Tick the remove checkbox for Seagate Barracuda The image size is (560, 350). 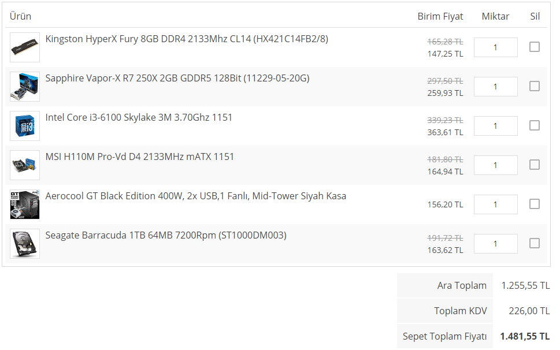[x=535, y=243]
